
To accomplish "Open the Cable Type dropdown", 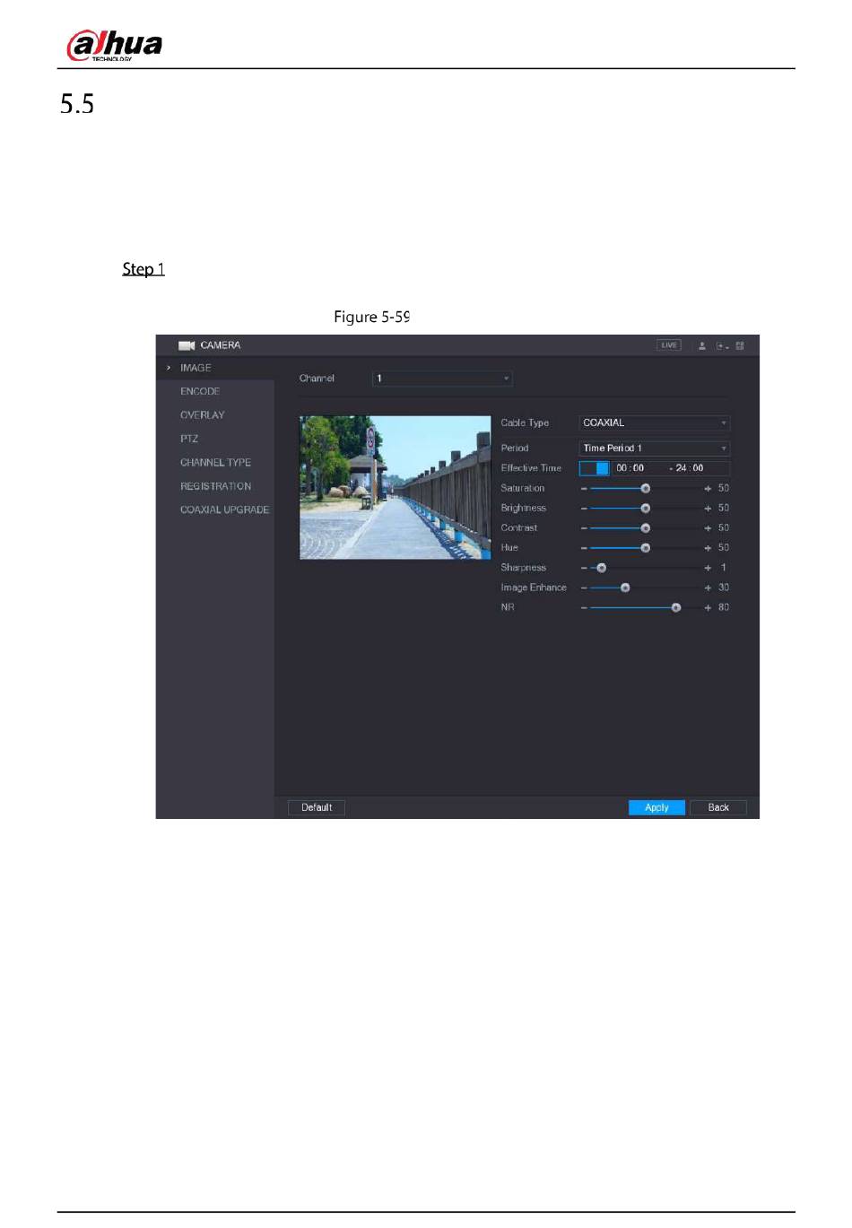I will point(655,422).
